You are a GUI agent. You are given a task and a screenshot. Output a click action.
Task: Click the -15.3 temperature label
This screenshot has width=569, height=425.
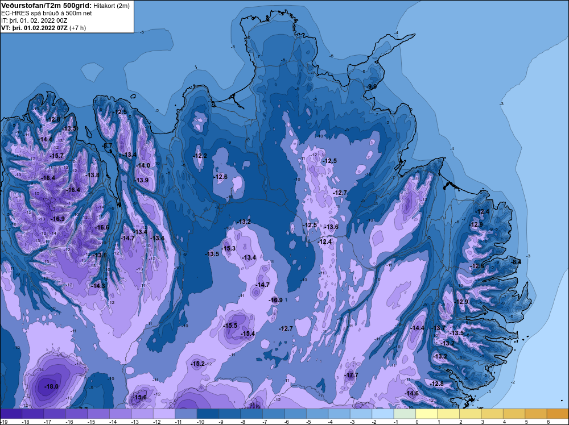(229, 248)
